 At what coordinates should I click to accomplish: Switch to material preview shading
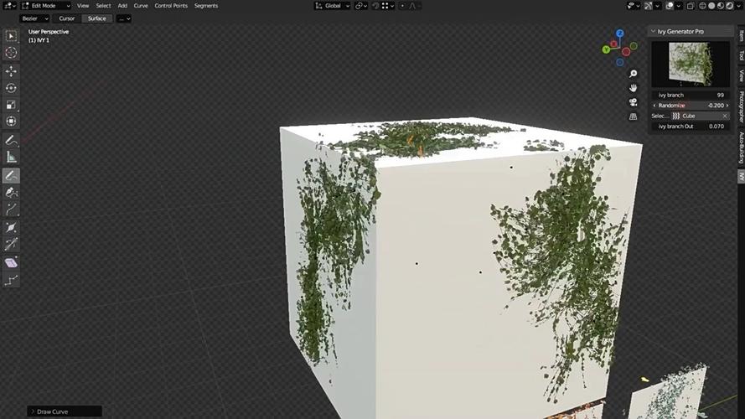point(721,6)
